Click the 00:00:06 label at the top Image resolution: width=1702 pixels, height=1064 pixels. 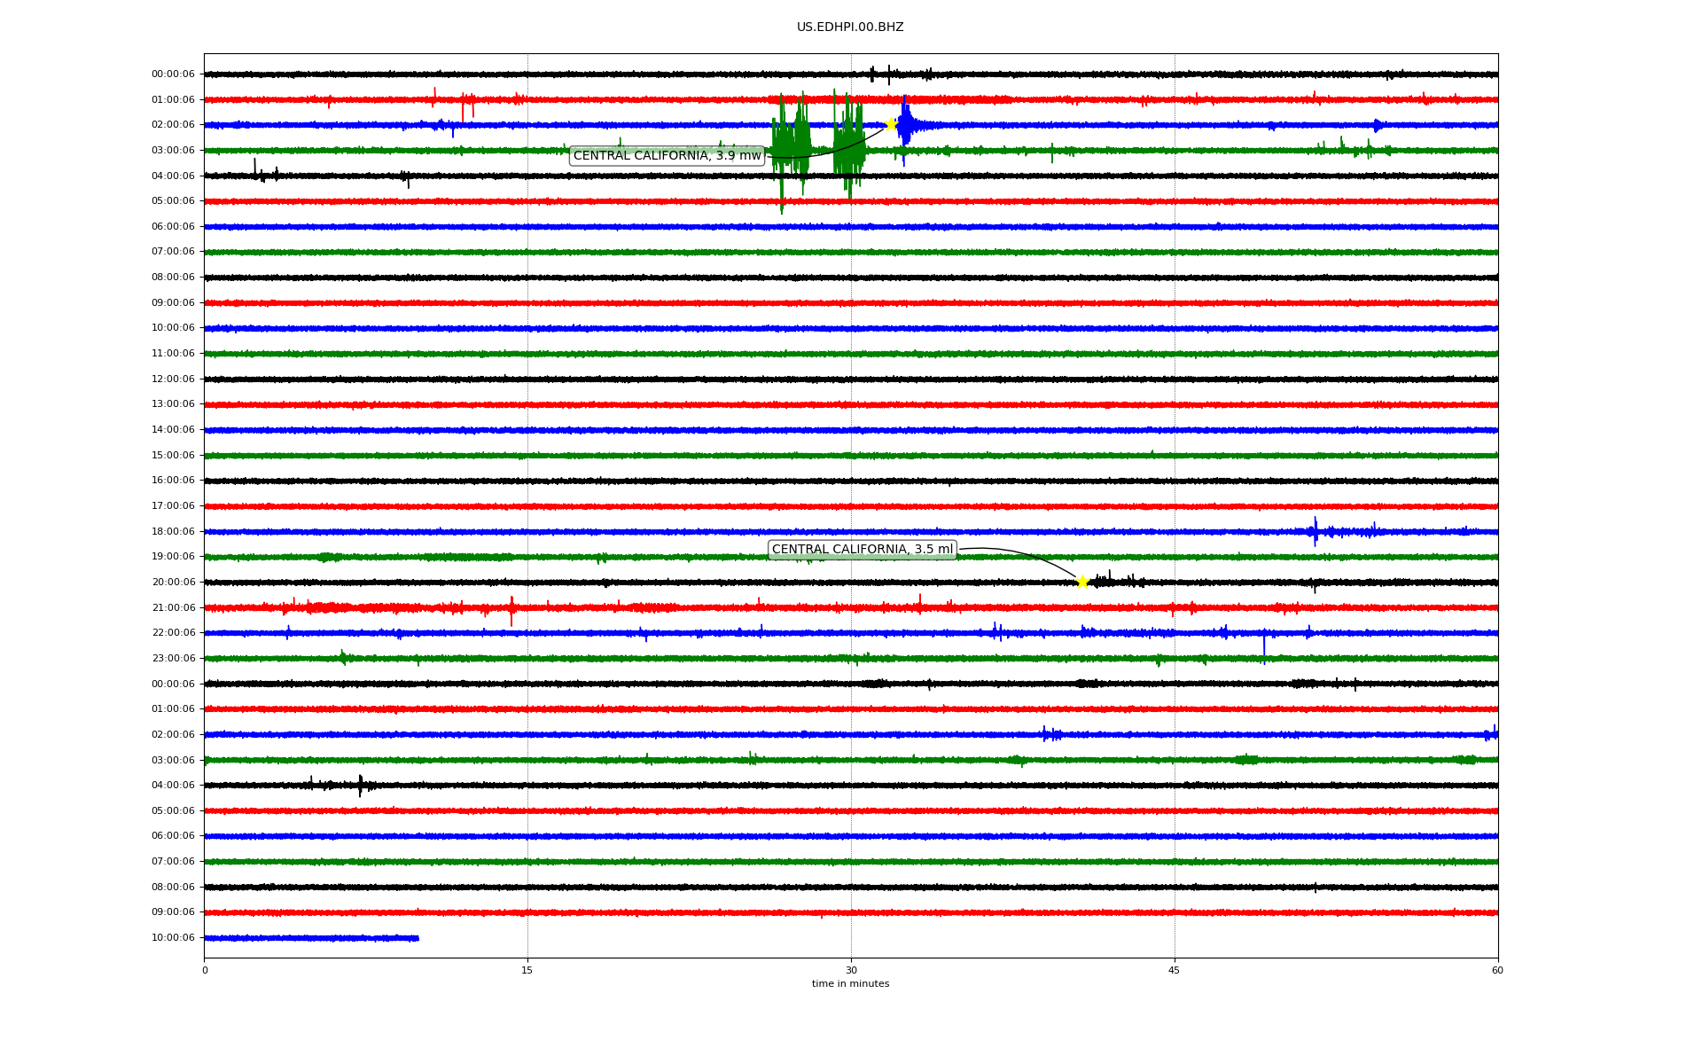173,74
